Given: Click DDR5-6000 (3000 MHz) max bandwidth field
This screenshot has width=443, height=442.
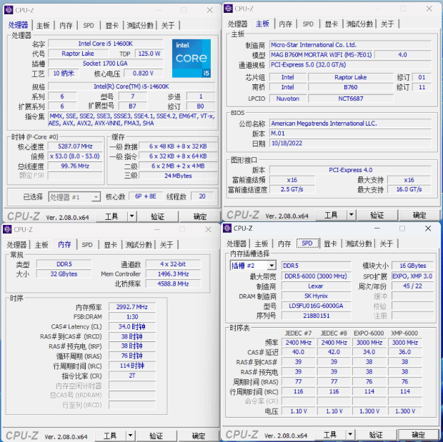Looking at the screenshot, I should click(x=316, y=276).
